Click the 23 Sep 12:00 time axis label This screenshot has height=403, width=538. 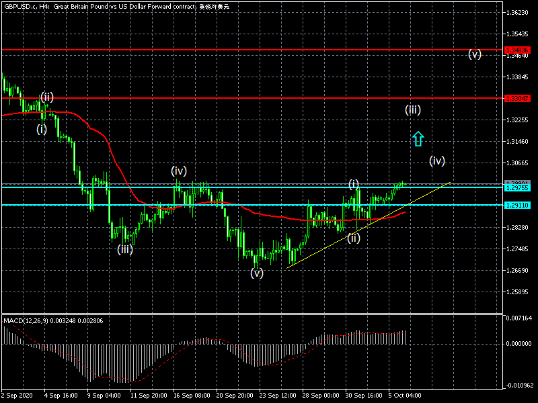click(x=278, y=396)
